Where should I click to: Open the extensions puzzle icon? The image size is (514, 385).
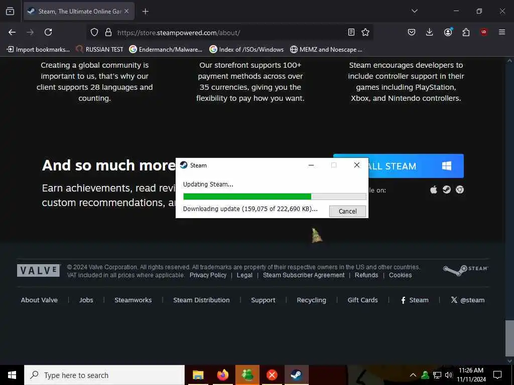(466, 32)
